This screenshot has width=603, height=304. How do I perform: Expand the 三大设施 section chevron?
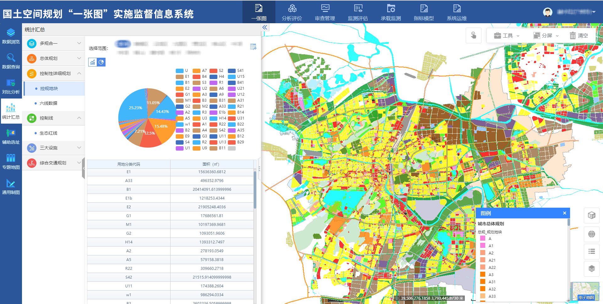(79, 148)
